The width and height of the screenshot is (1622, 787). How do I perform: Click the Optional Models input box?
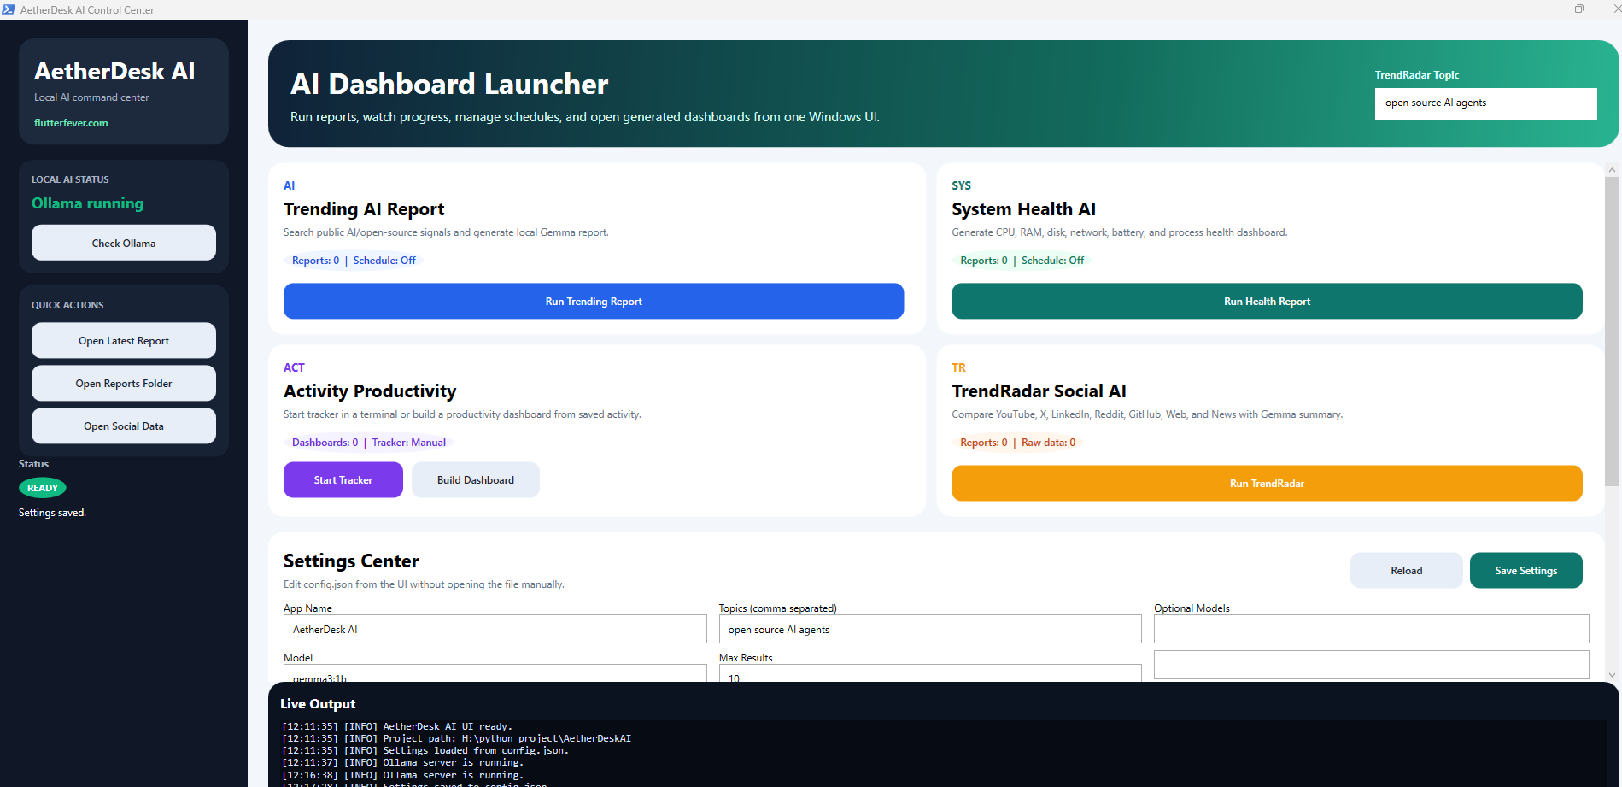pyautogui.click(x=1371, y=629)
